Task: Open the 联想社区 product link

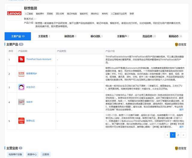Action: (31, 121)
